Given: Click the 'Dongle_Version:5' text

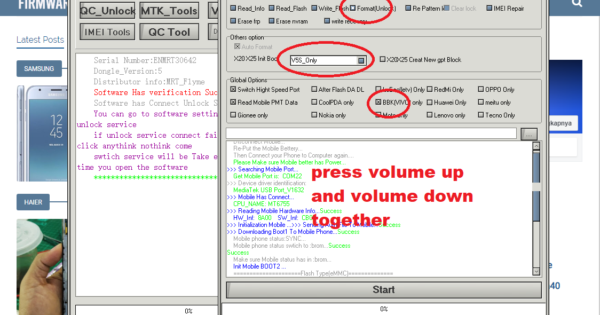Looking at the screenshot, I should 128,71.
